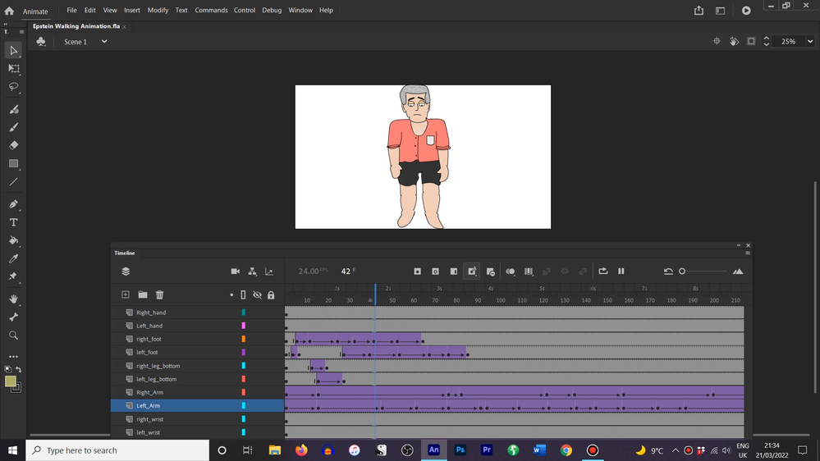
Task: Open the 25% zoom dropdown
Action: click(x=810, y=41)
